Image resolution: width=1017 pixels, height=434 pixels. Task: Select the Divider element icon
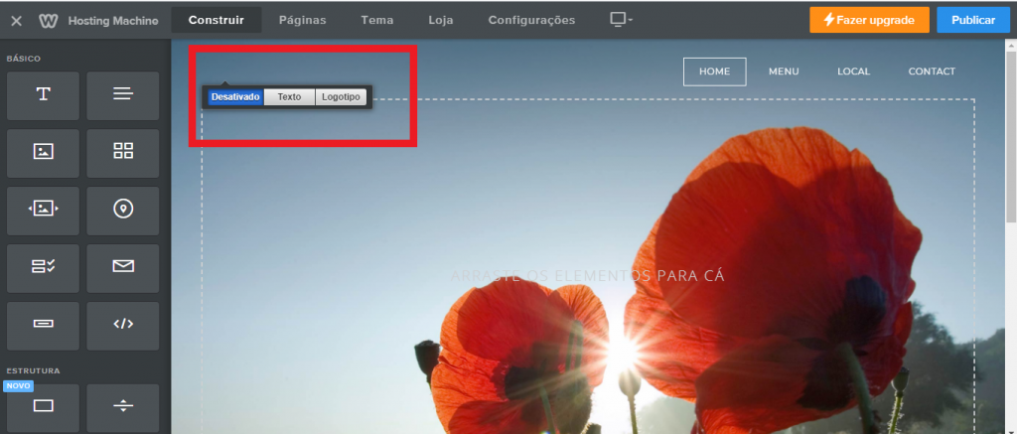coord(122,408)
